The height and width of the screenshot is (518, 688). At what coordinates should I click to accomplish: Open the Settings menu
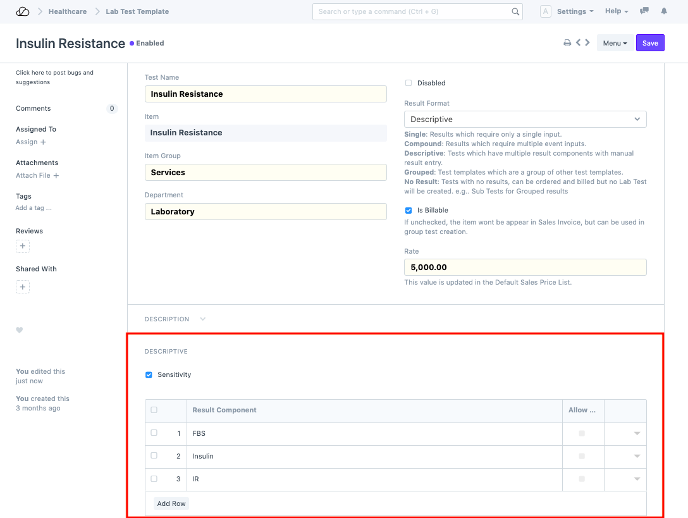click(x=575, y=11)
